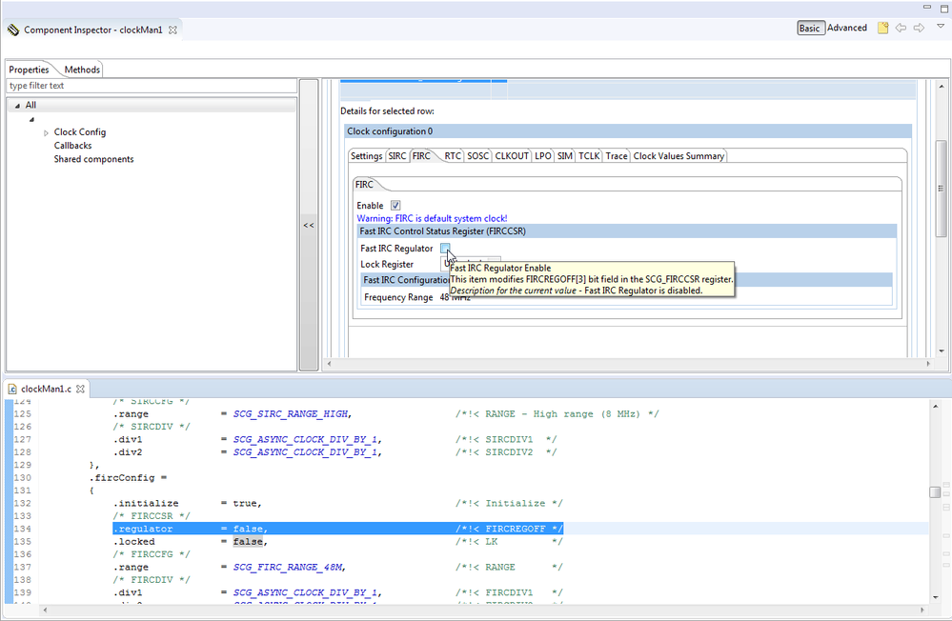The image size is (952, 621).
Task: Select the FIRC tab
Action: [x=421, y=156]
